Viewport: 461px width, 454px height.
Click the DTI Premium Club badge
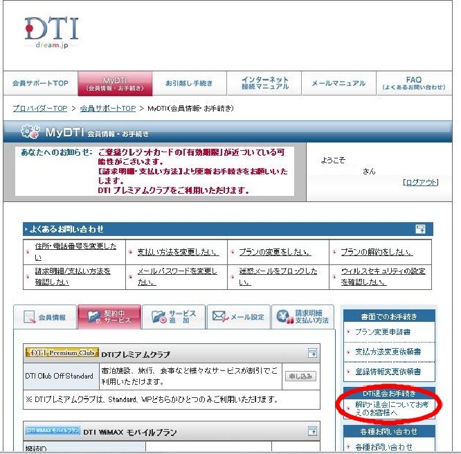pyautogui.click(x=62, y=353)
